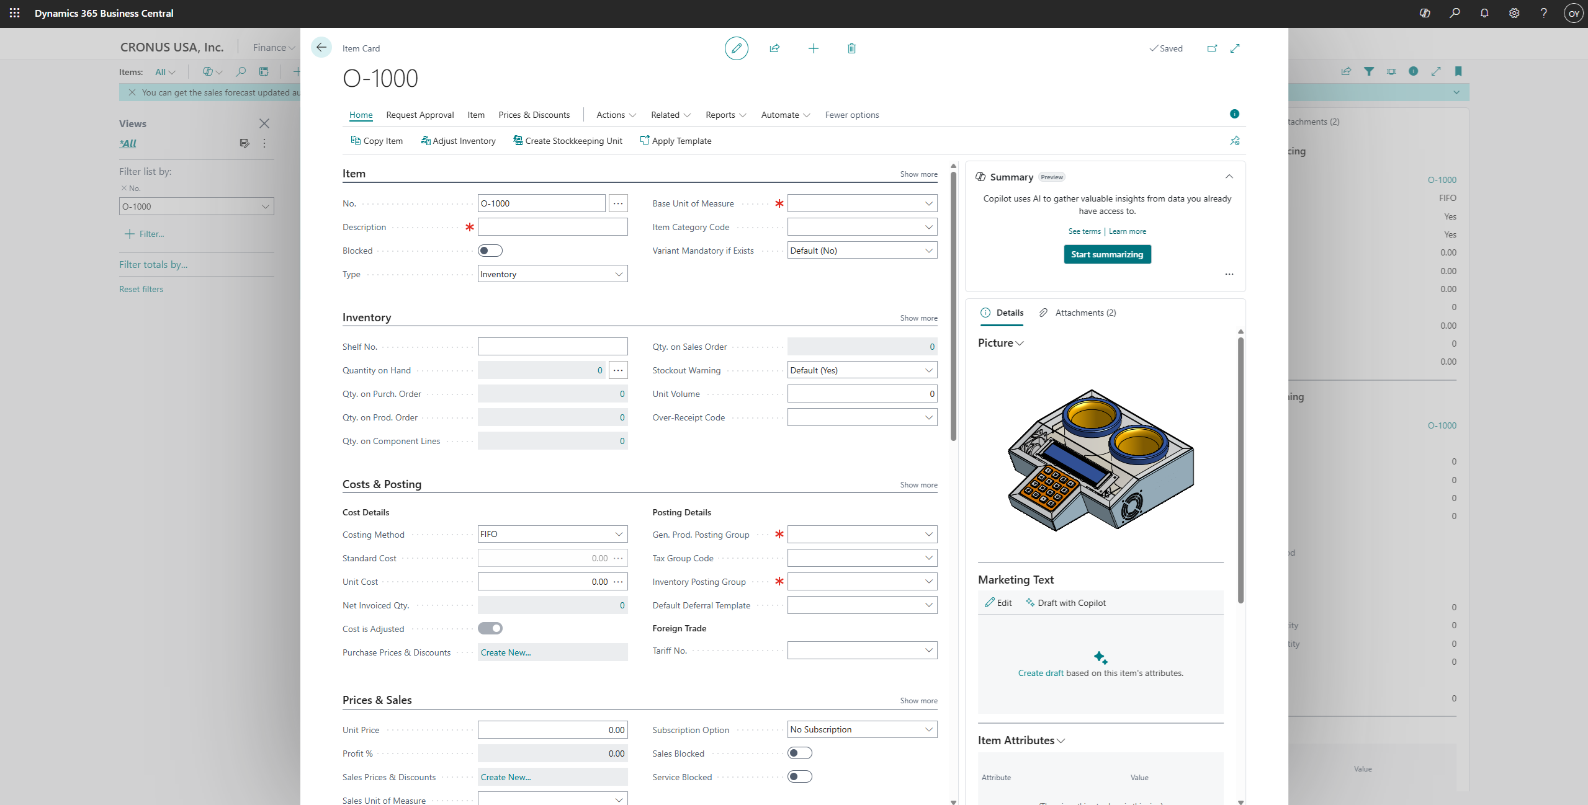1588x805 pixels.
Task: Click the main card vertical scrollbar
Action: (953, 304)
